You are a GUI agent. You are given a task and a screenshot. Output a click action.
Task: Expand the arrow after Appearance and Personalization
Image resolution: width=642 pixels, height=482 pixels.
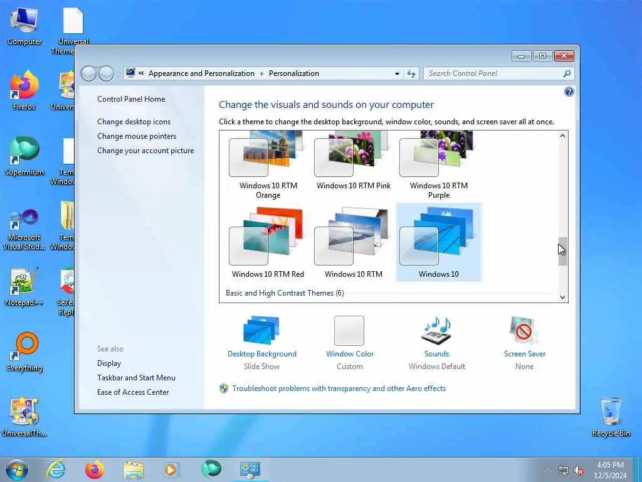pos(261,74)
